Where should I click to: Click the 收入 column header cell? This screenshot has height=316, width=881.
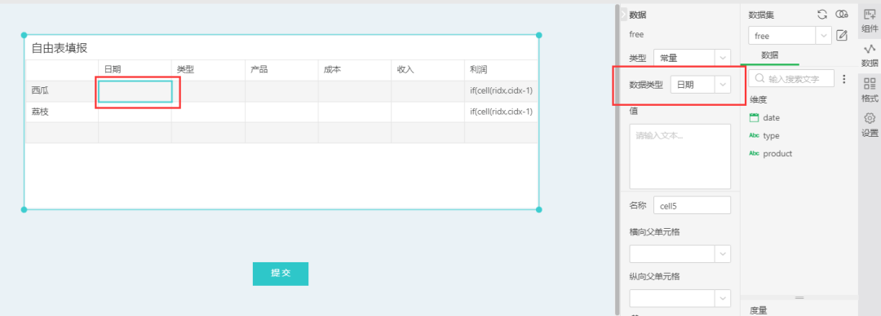click(427, 70)
